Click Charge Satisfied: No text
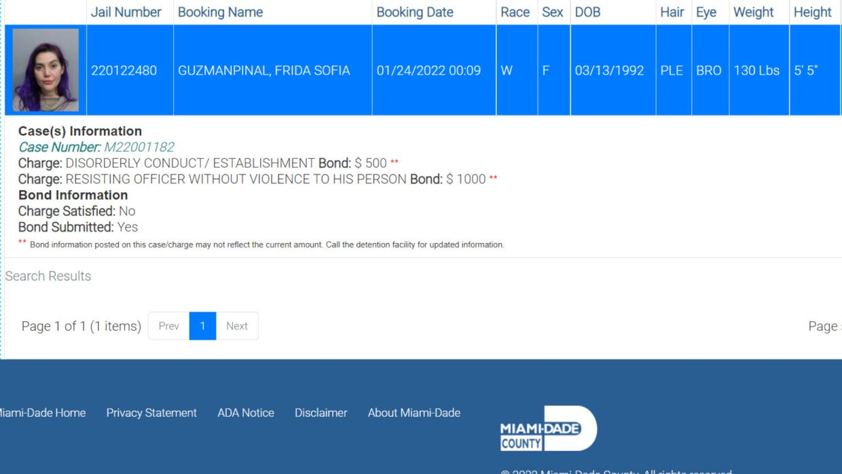Image resolution: width=842 pixels, height=474 pixels. (x=77, y=211)
